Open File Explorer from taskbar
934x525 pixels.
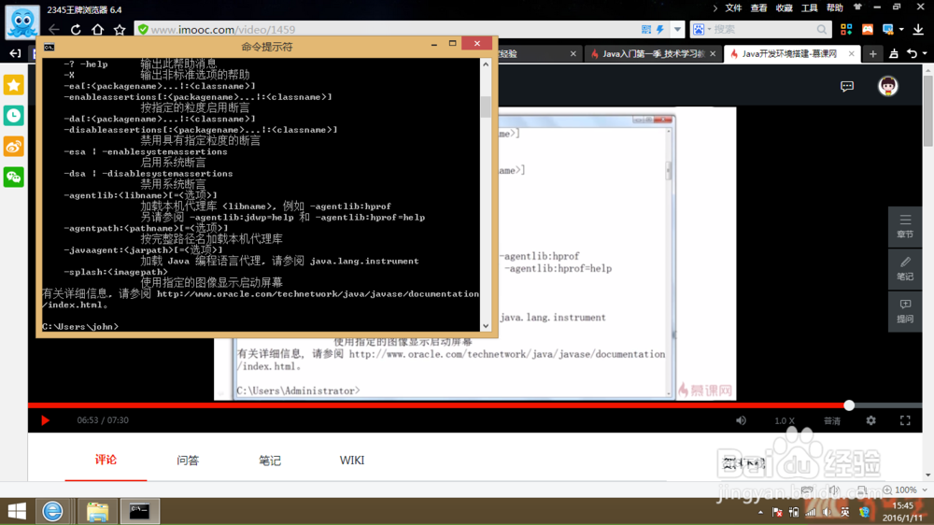click(x=98, y=511)
